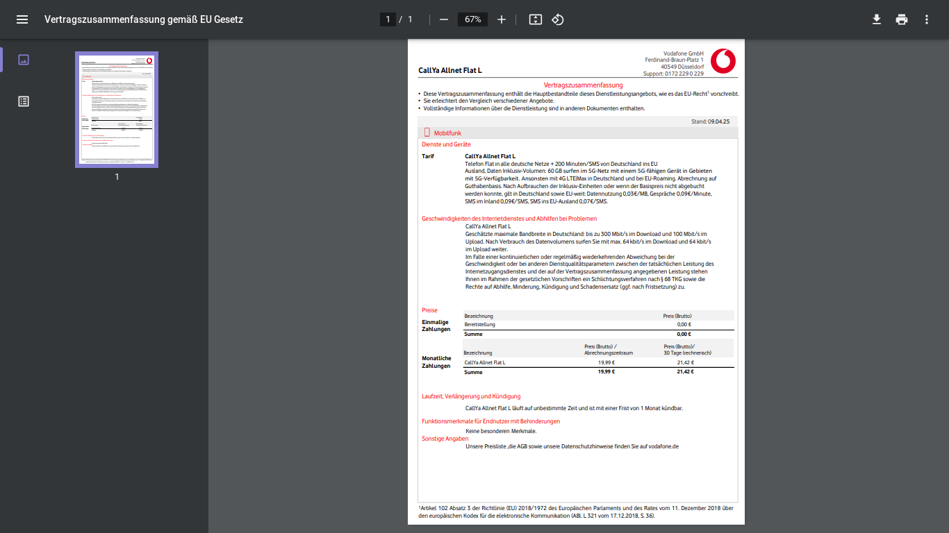Click 'Laufzeit, Verlängerung und Kündigung' heading

(x=471, y=396)
